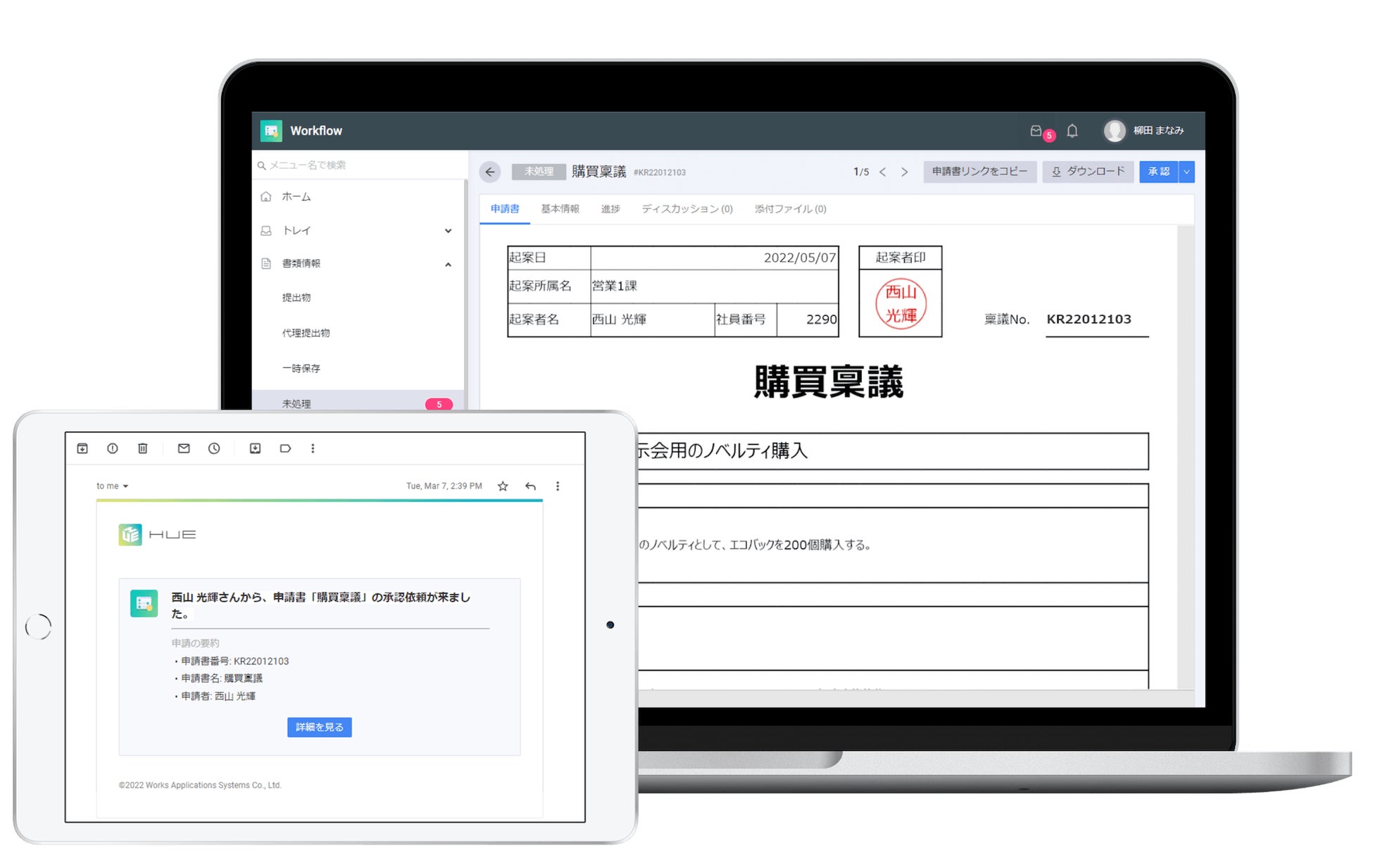Click the label tag icon

tap(285, 448)
